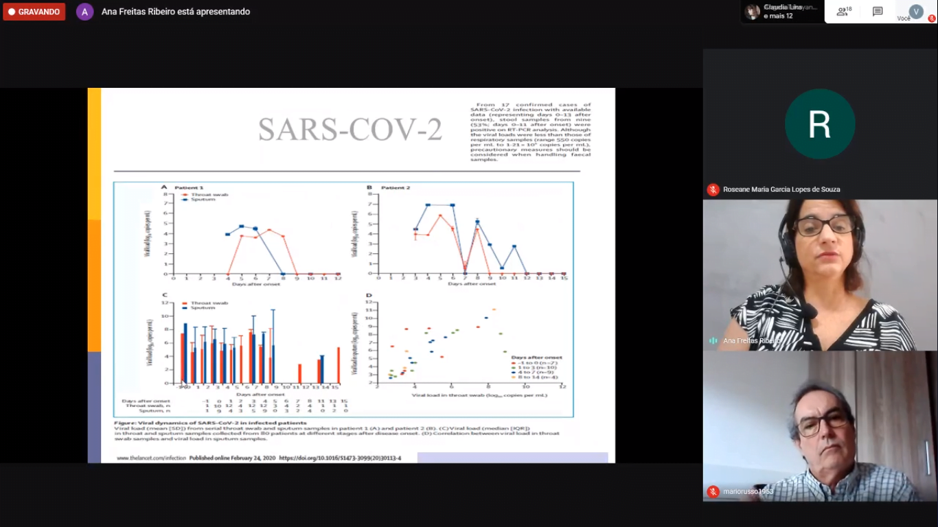Click the doi.org link at the slide bottom
Screen dimensions: 938x527
[x=339, y=458]
